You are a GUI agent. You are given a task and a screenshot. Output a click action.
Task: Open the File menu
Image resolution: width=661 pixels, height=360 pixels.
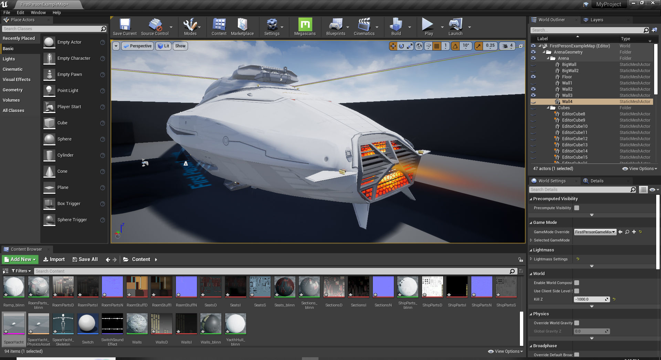click(x=7, y=12)
